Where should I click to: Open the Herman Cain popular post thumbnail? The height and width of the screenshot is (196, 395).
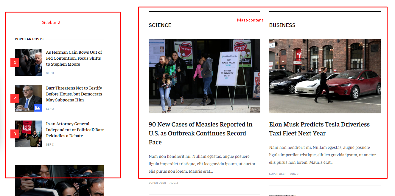[28, 62]
